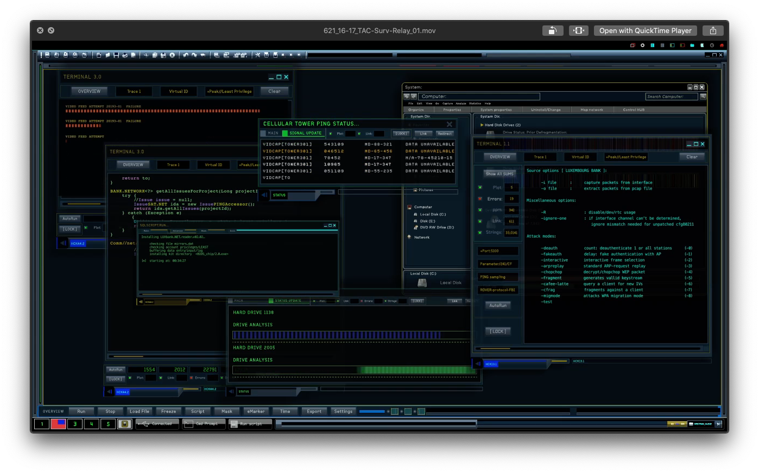This screenshot has height=473, width=759.
Task: Click the blue slider beside Settings button
Action: (372, 411)
